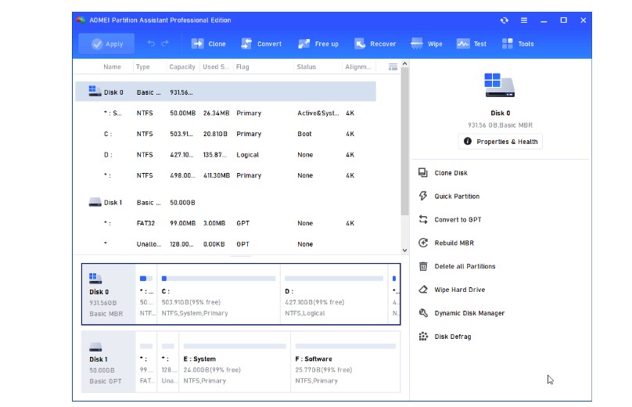
Task: Select the 50MB system reserved block on Disk 0
Action: pos(146,294)
